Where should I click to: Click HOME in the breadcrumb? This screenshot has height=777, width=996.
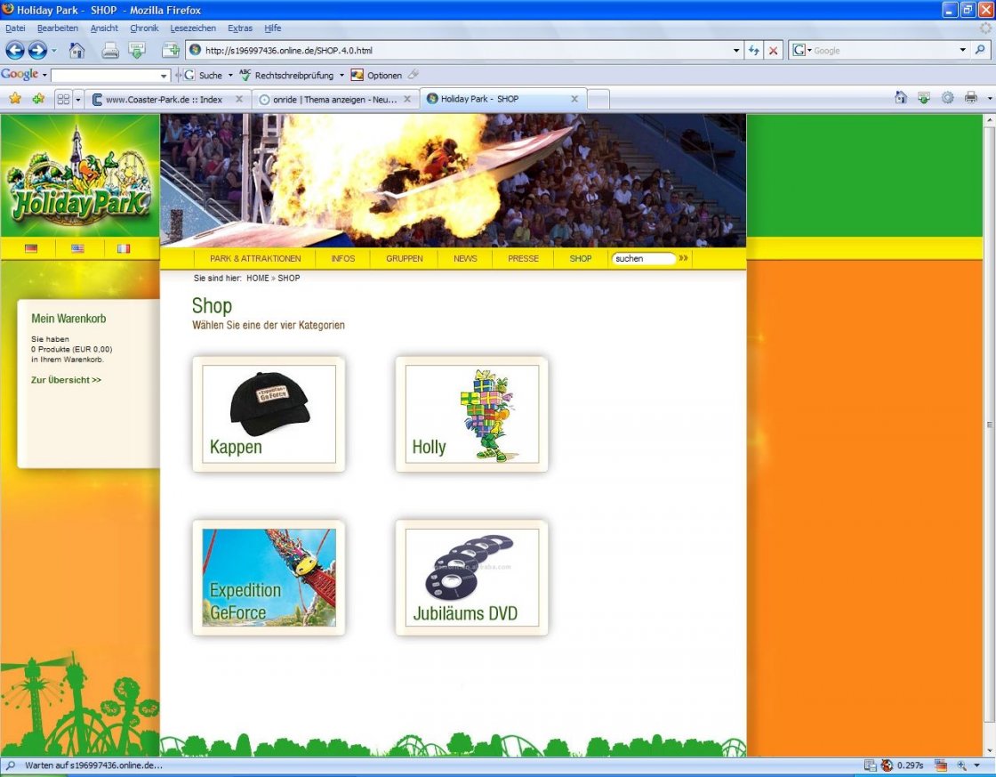coord(258,278)
